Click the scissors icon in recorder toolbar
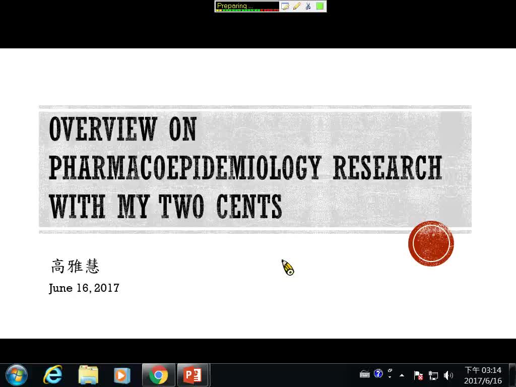The width and height of the screenshot is (516, 387). 308,7
